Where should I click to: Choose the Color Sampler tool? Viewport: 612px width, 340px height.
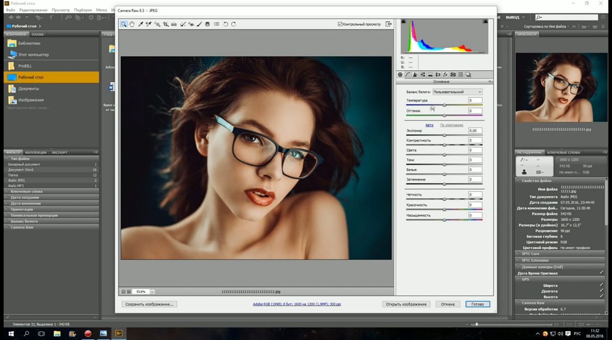149,24
